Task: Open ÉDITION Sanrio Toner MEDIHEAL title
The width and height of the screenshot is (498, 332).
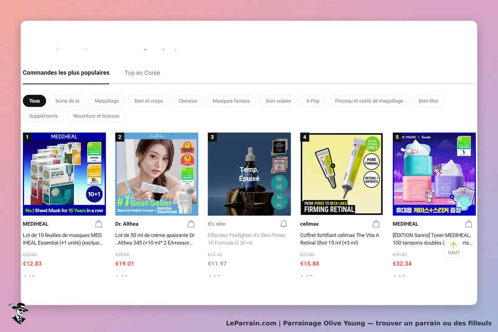Action: click(x=432, y=239)
